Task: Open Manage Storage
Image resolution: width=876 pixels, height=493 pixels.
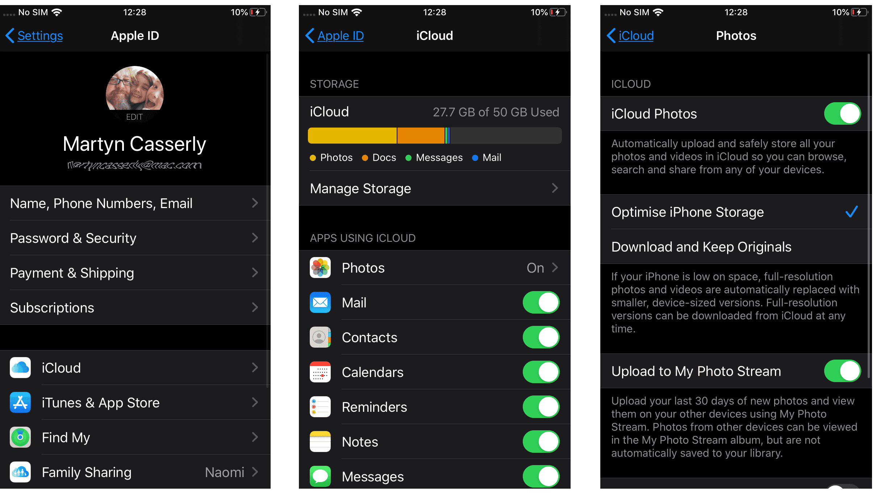Action: pyautogui.click(x=435, y=188)
